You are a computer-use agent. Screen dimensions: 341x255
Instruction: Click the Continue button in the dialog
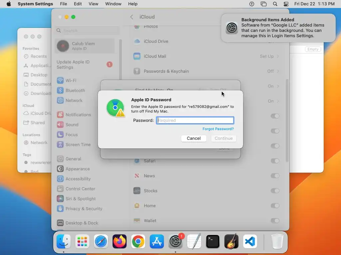coord(223,138)
